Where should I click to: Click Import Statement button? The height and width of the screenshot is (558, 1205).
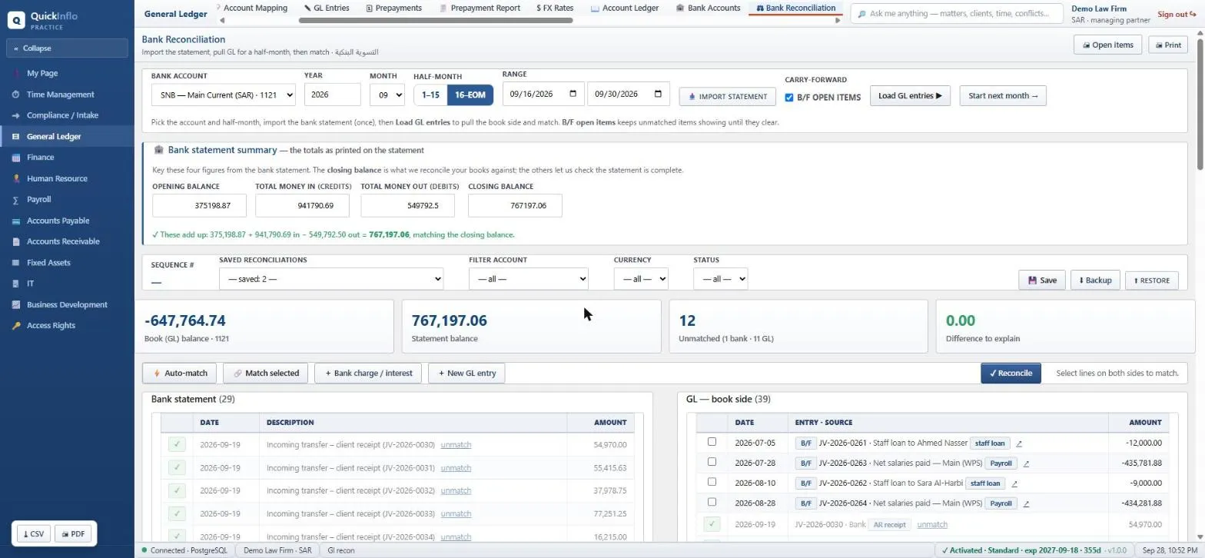point(727,96)
